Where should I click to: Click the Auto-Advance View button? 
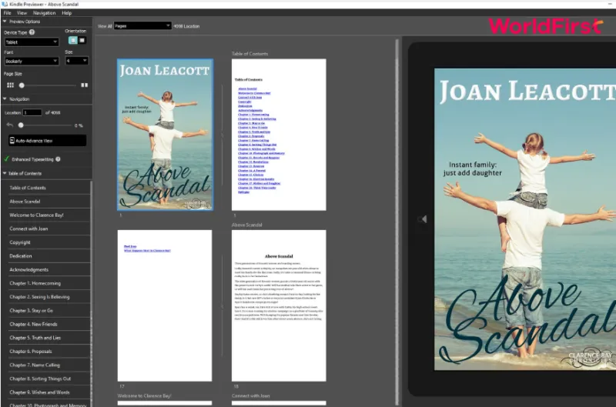point(48,141)
